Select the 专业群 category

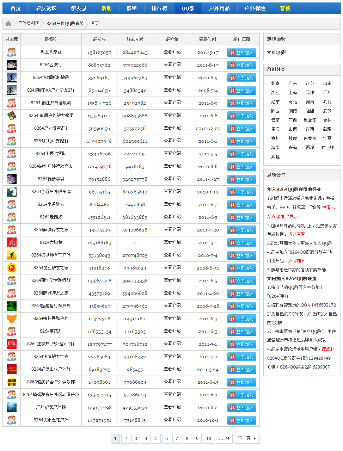coord(327,148)
